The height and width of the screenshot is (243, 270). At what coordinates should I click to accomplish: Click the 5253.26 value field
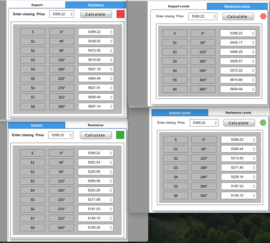click(95, 190)
